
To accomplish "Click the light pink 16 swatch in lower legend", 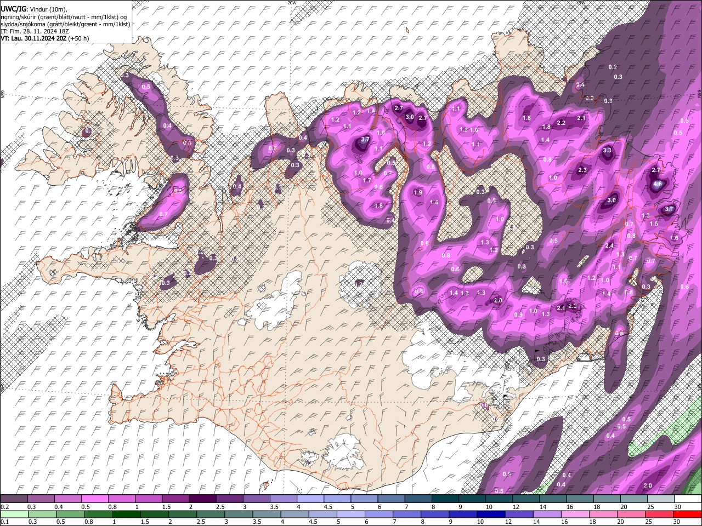I will [575, 514].
